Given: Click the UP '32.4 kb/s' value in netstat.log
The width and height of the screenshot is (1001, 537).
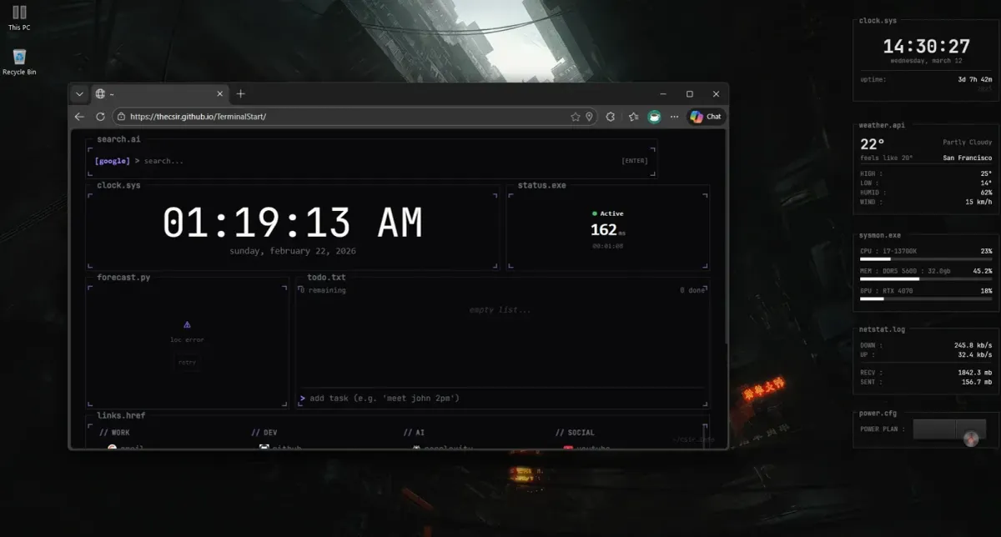Looking at the screenshot, I should [975, 354].
